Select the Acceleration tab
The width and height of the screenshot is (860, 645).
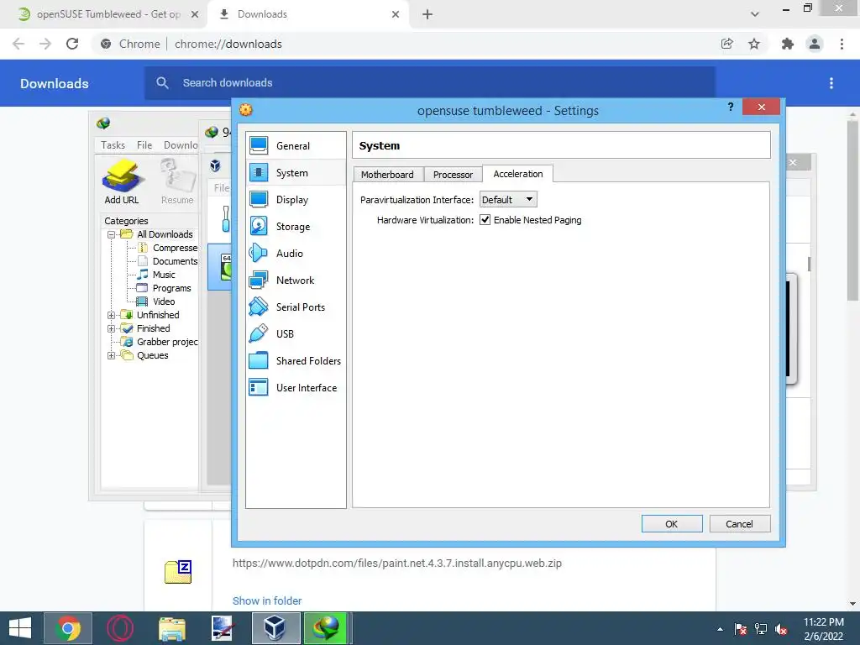(x=517, y=174)
